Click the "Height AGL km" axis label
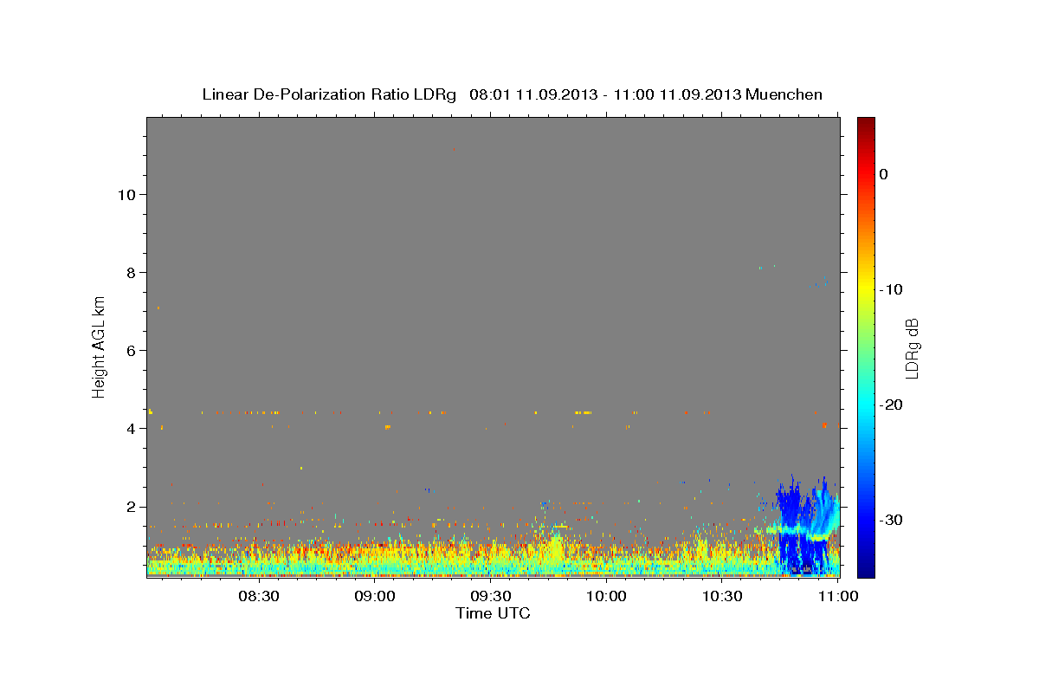 tap(100, 346)
